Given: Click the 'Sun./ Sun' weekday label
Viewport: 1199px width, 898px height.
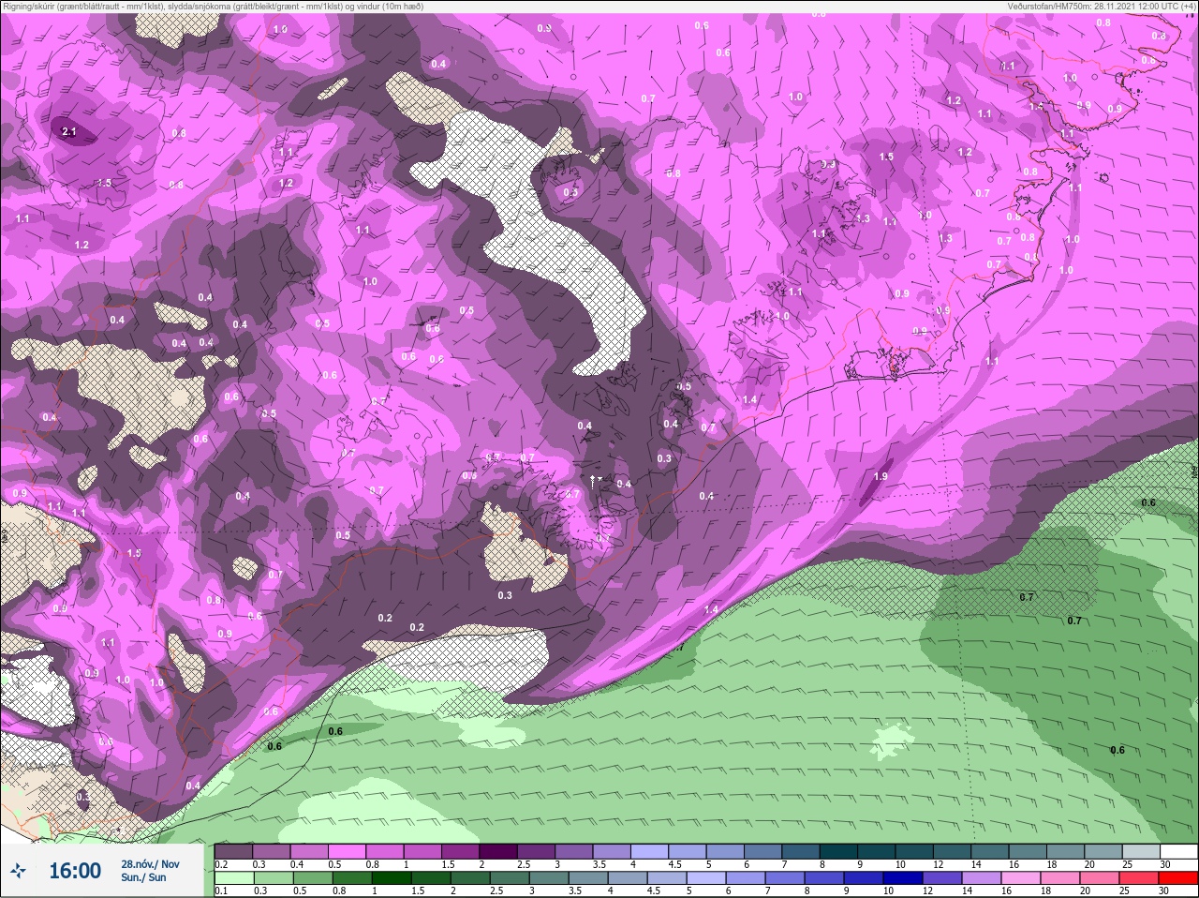Looking at the screenshot, I should 143,877.
